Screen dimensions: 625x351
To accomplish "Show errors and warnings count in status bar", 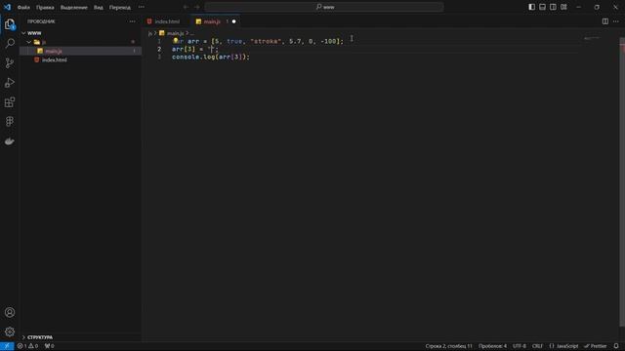I will (x=27, y=346).
